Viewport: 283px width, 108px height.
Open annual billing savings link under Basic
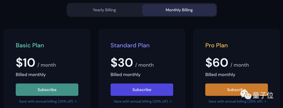[46, 101]
